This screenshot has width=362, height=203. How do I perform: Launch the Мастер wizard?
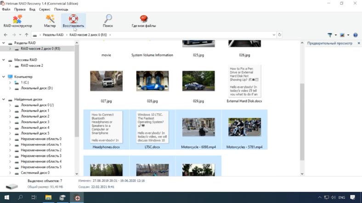click(50, 21)
